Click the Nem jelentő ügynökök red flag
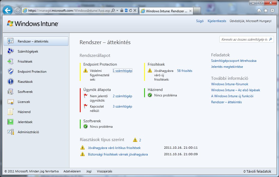Image resolution: width=279 pixels, height=177 pixels. [86, 96]
